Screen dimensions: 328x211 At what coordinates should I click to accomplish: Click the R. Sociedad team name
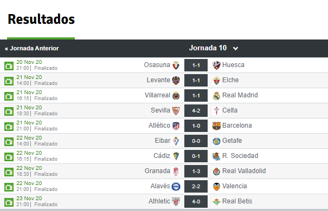point(240,156)
